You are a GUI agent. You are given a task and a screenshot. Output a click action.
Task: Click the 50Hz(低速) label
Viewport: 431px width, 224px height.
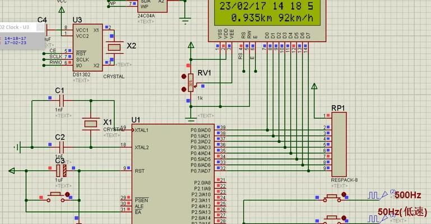(x=402, y=212)
